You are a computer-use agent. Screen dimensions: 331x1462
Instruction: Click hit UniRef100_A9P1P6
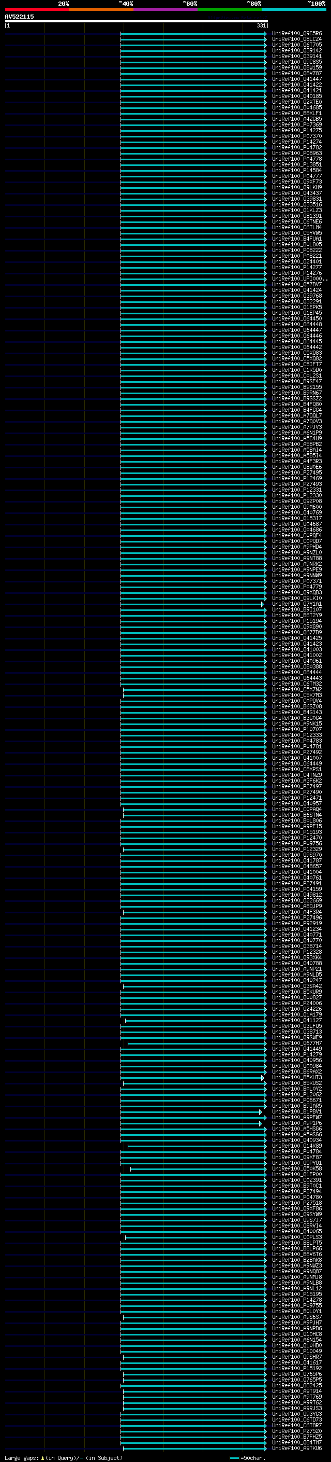coord(296,1123)
